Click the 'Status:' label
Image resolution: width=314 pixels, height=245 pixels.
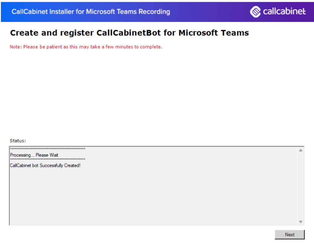tap(18, 141)
